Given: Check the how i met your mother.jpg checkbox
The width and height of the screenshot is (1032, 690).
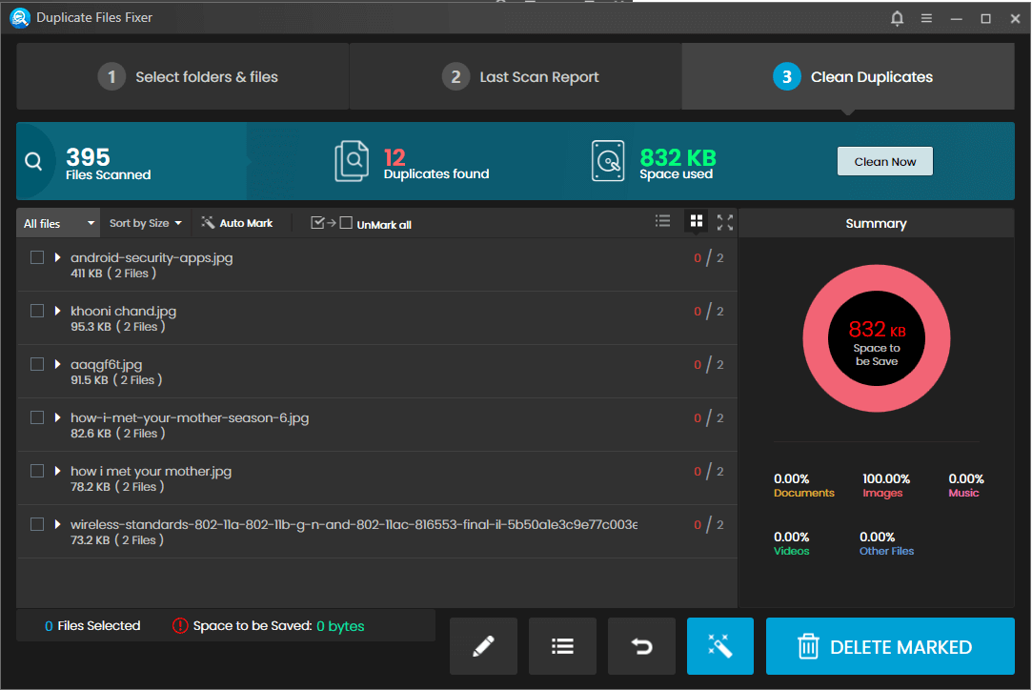Looking at the screenshot, I should (x=37, y=471).
